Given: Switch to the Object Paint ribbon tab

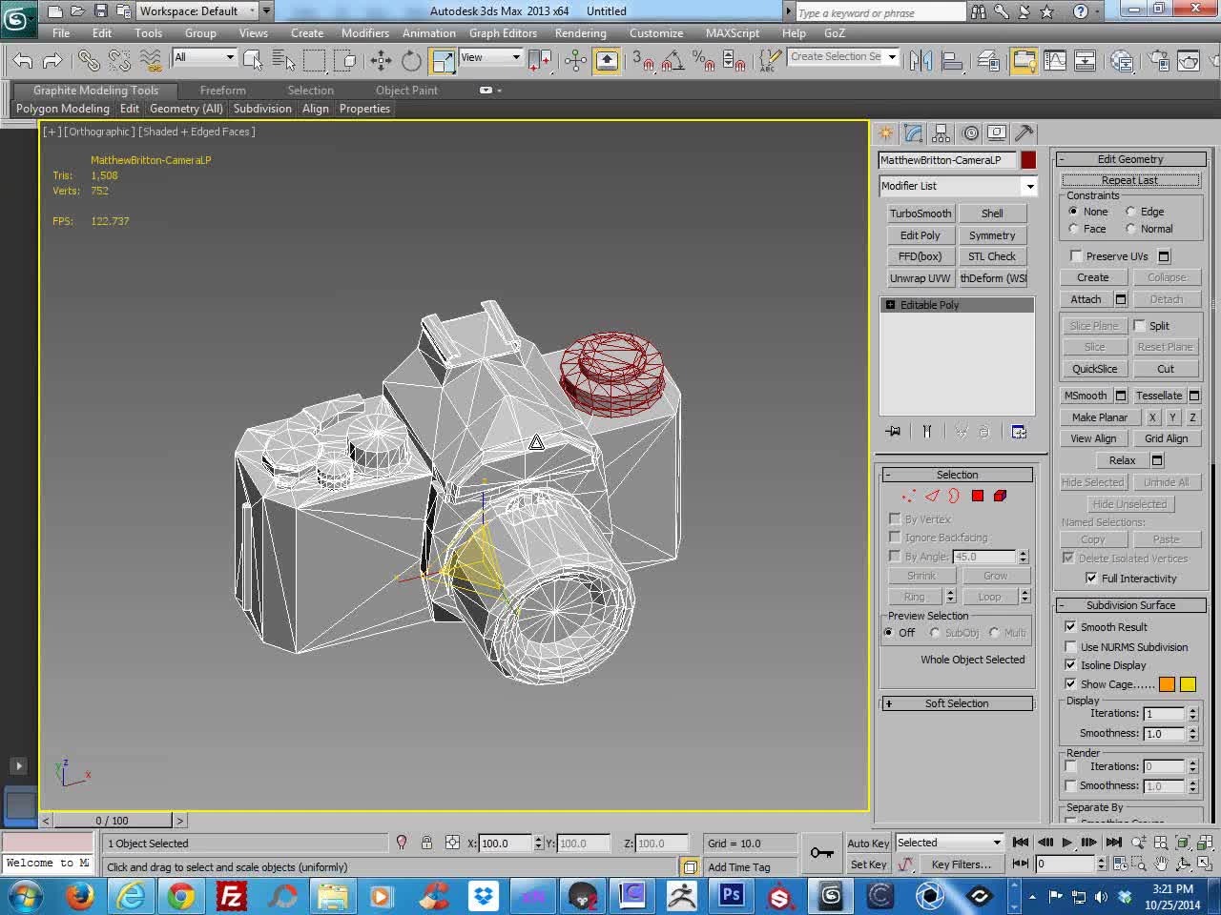Looking at the screenshot, I should pyautogui.click(x=406, y=91).
